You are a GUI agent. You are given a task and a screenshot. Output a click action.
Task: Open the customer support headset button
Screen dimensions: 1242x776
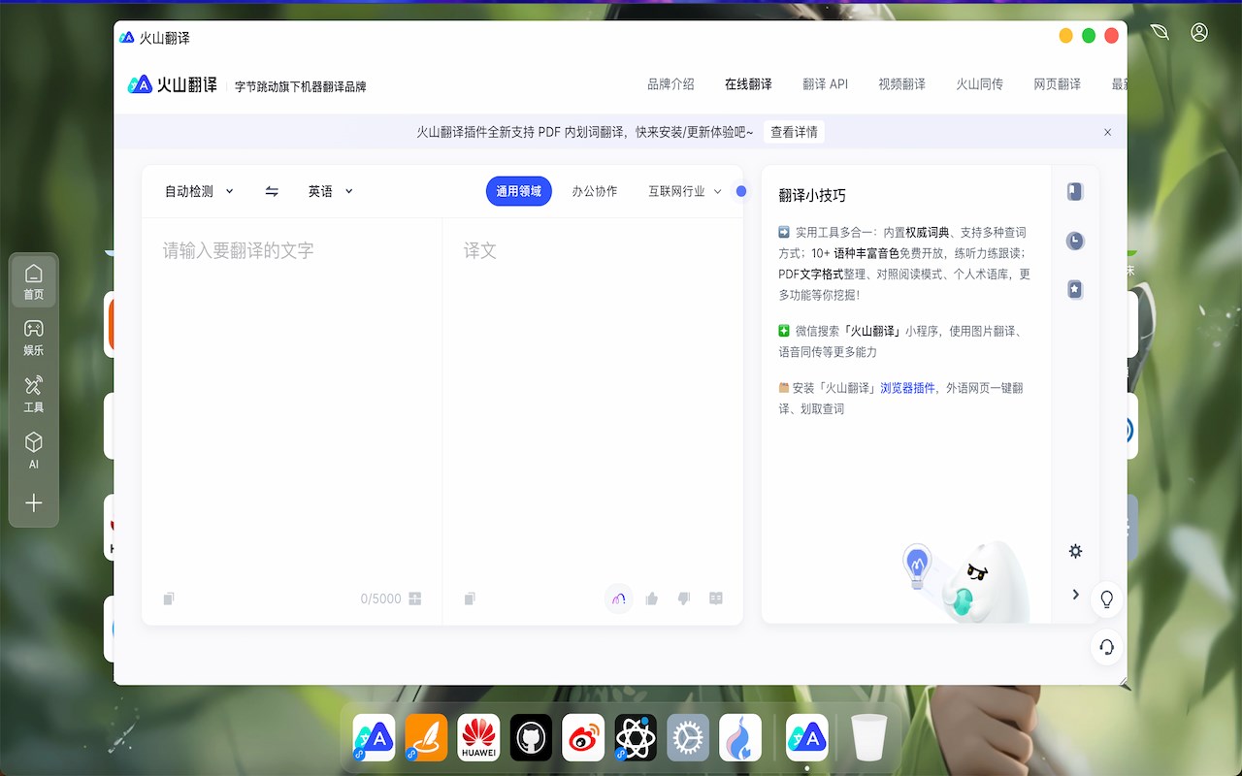(x=1107, y=647)
